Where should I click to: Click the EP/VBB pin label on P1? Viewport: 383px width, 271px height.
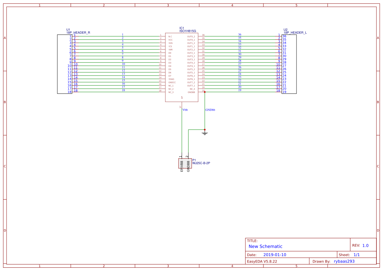click(x=182, y=165)
